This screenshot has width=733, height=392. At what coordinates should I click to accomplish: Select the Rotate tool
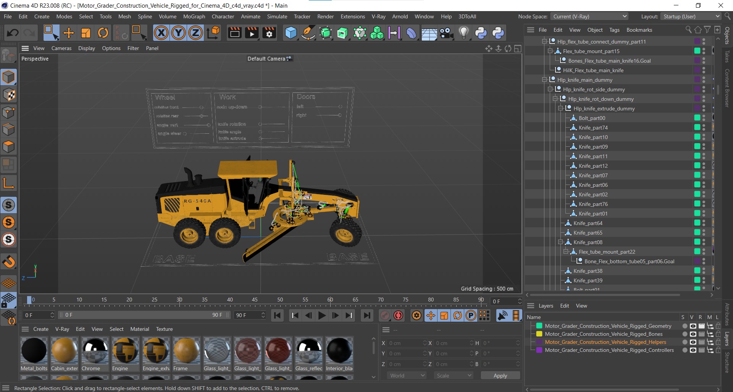point(103,33)
